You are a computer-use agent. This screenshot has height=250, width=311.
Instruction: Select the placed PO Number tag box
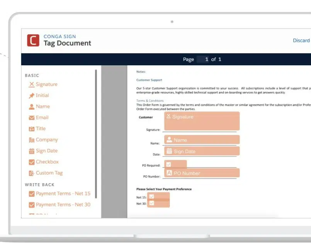click(202, 173)
